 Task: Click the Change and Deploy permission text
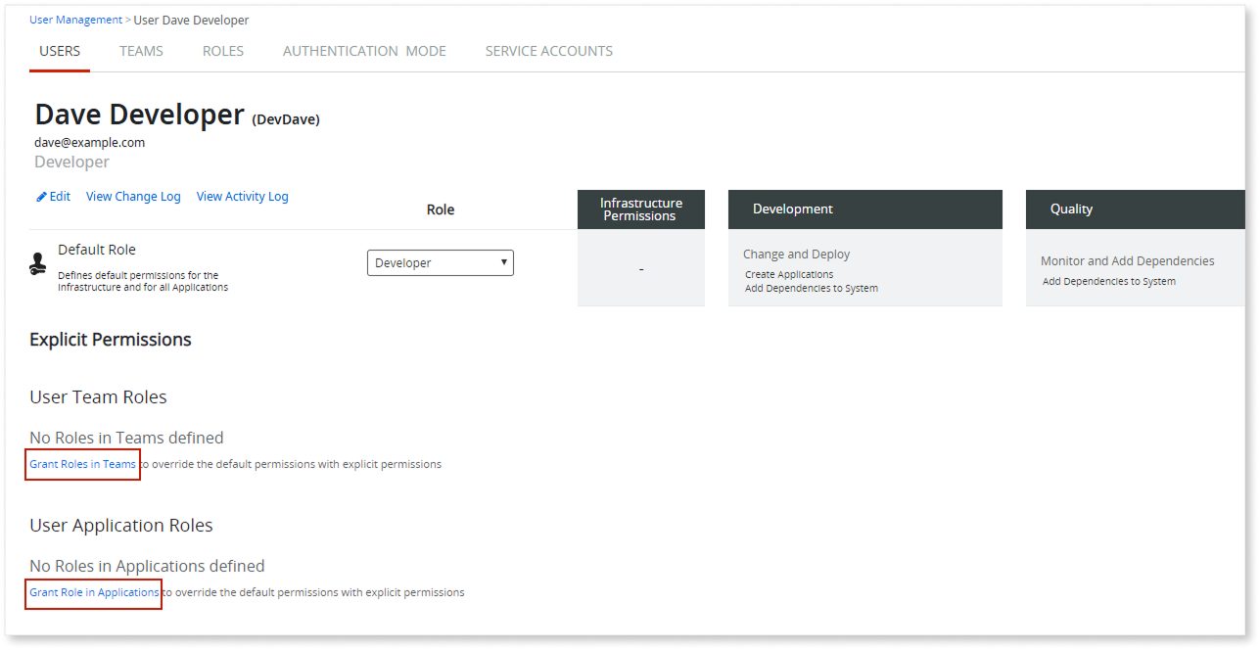tap(796, 254)
